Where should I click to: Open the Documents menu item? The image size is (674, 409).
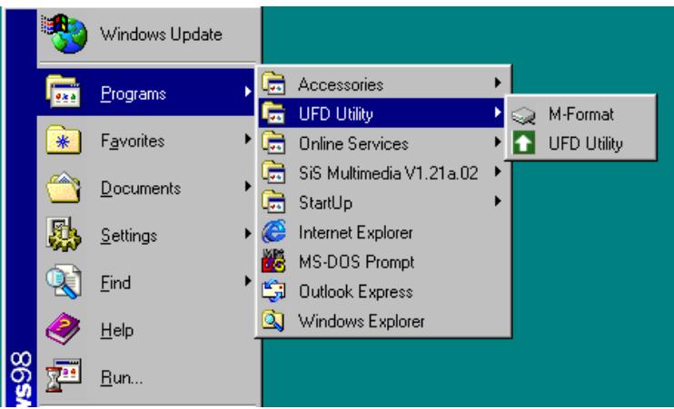(146, 187)
